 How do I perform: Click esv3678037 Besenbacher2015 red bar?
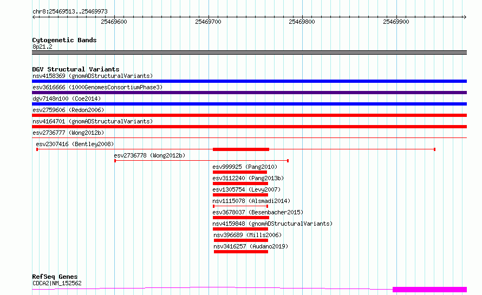(241, 218)
